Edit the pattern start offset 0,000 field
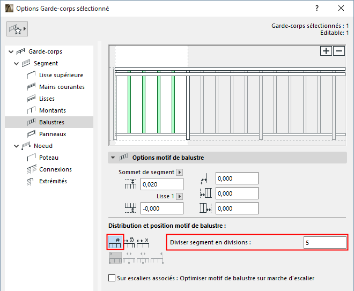354x291 pixels. 237,193
